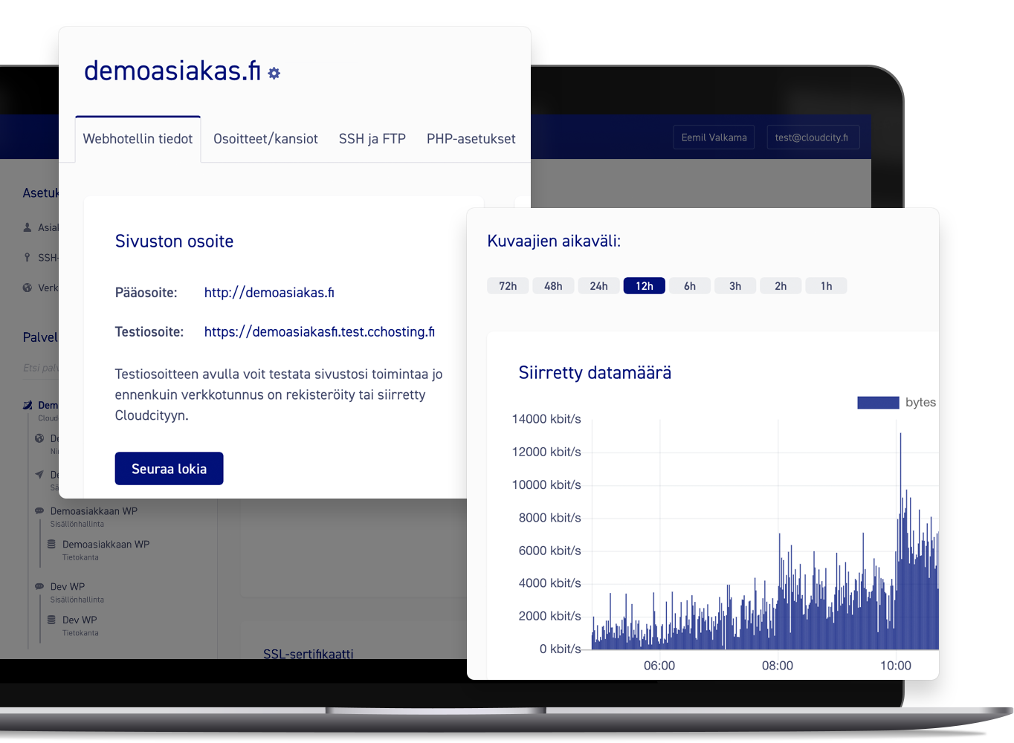Open the Demoasiakkaan WP content management item
Viewport: 1014px width, 743px height.
[94, 511]
